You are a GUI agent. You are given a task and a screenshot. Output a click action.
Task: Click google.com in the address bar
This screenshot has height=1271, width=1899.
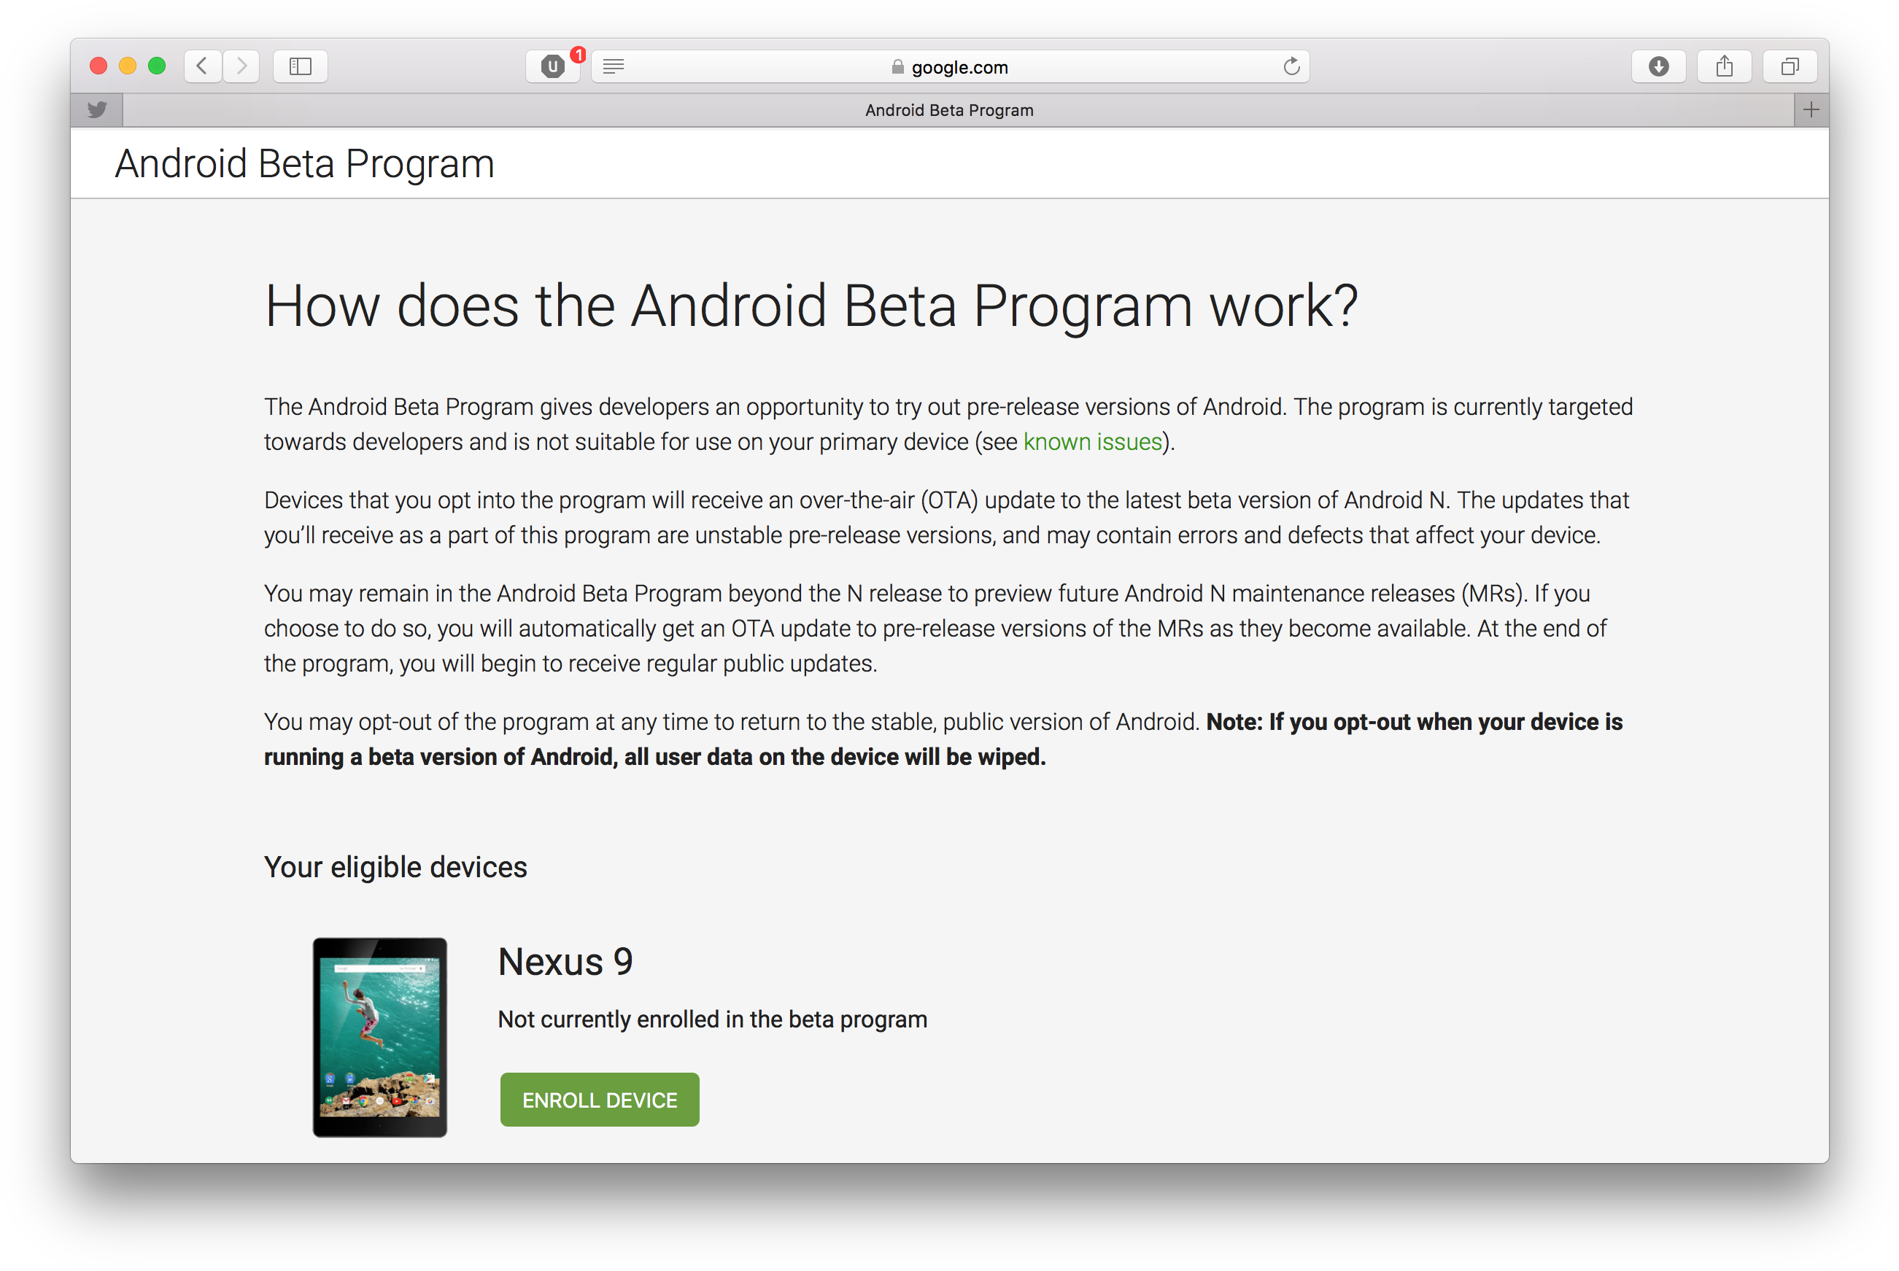point(960,66)
